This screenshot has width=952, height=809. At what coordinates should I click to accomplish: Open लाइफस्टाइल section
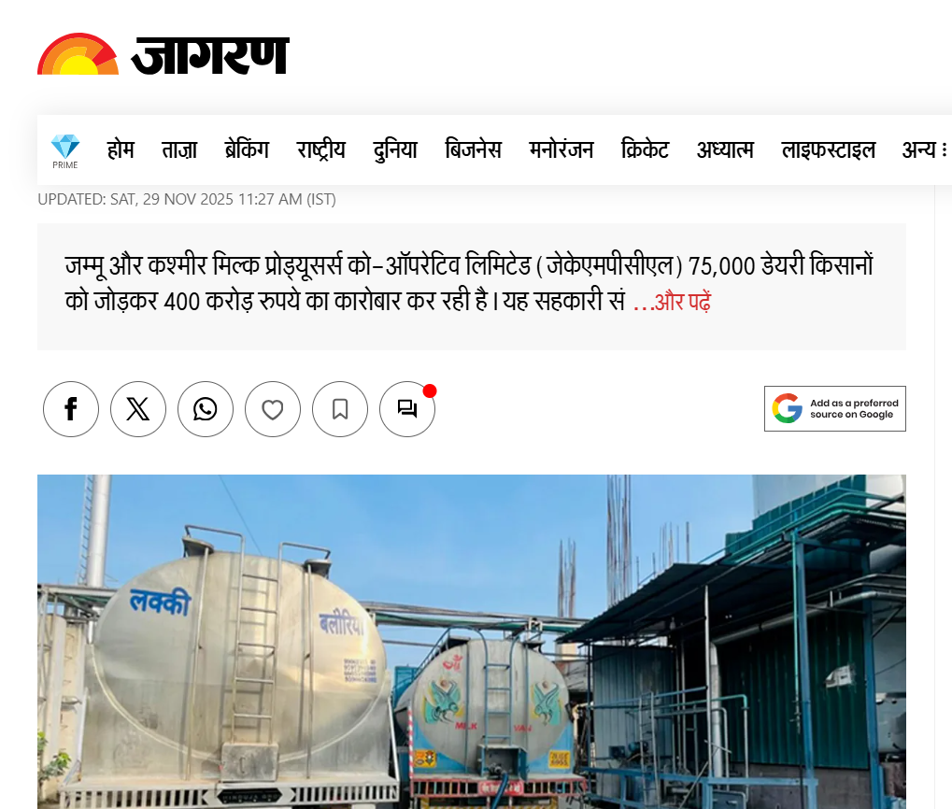pyautogui.click(x=828, y=149)
